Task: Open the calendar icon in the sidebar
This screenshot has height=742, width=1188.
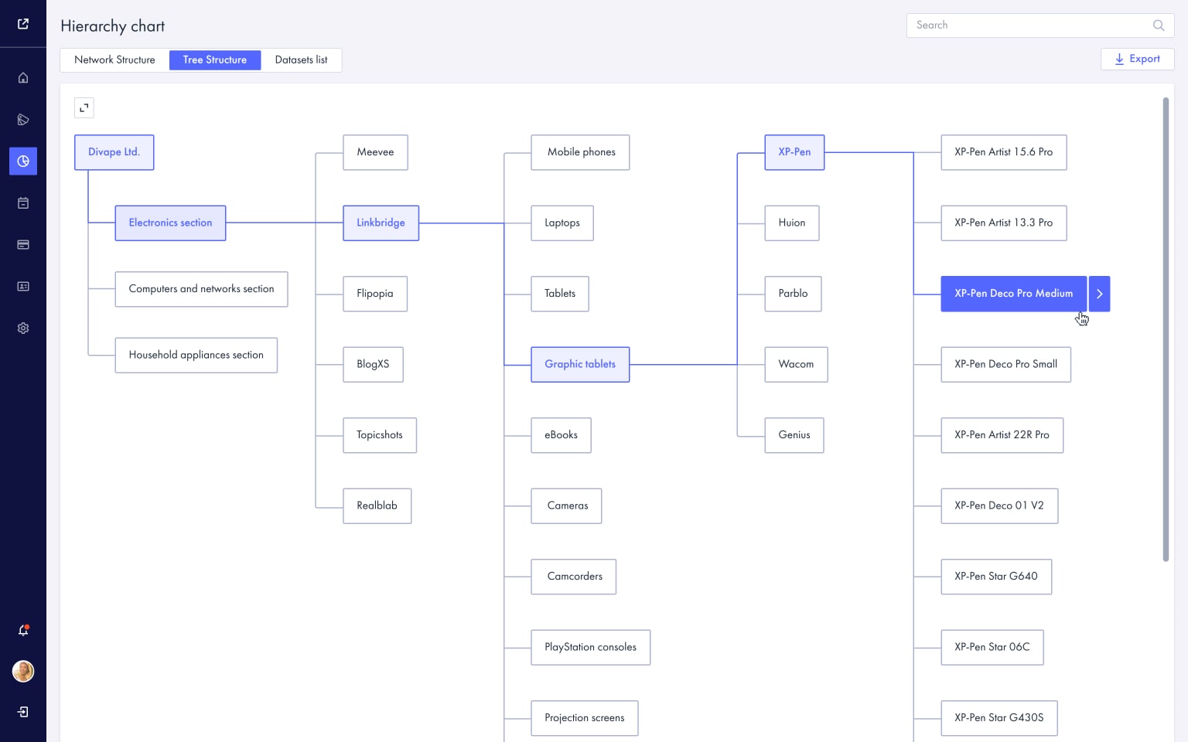Action: pos(23,203)
